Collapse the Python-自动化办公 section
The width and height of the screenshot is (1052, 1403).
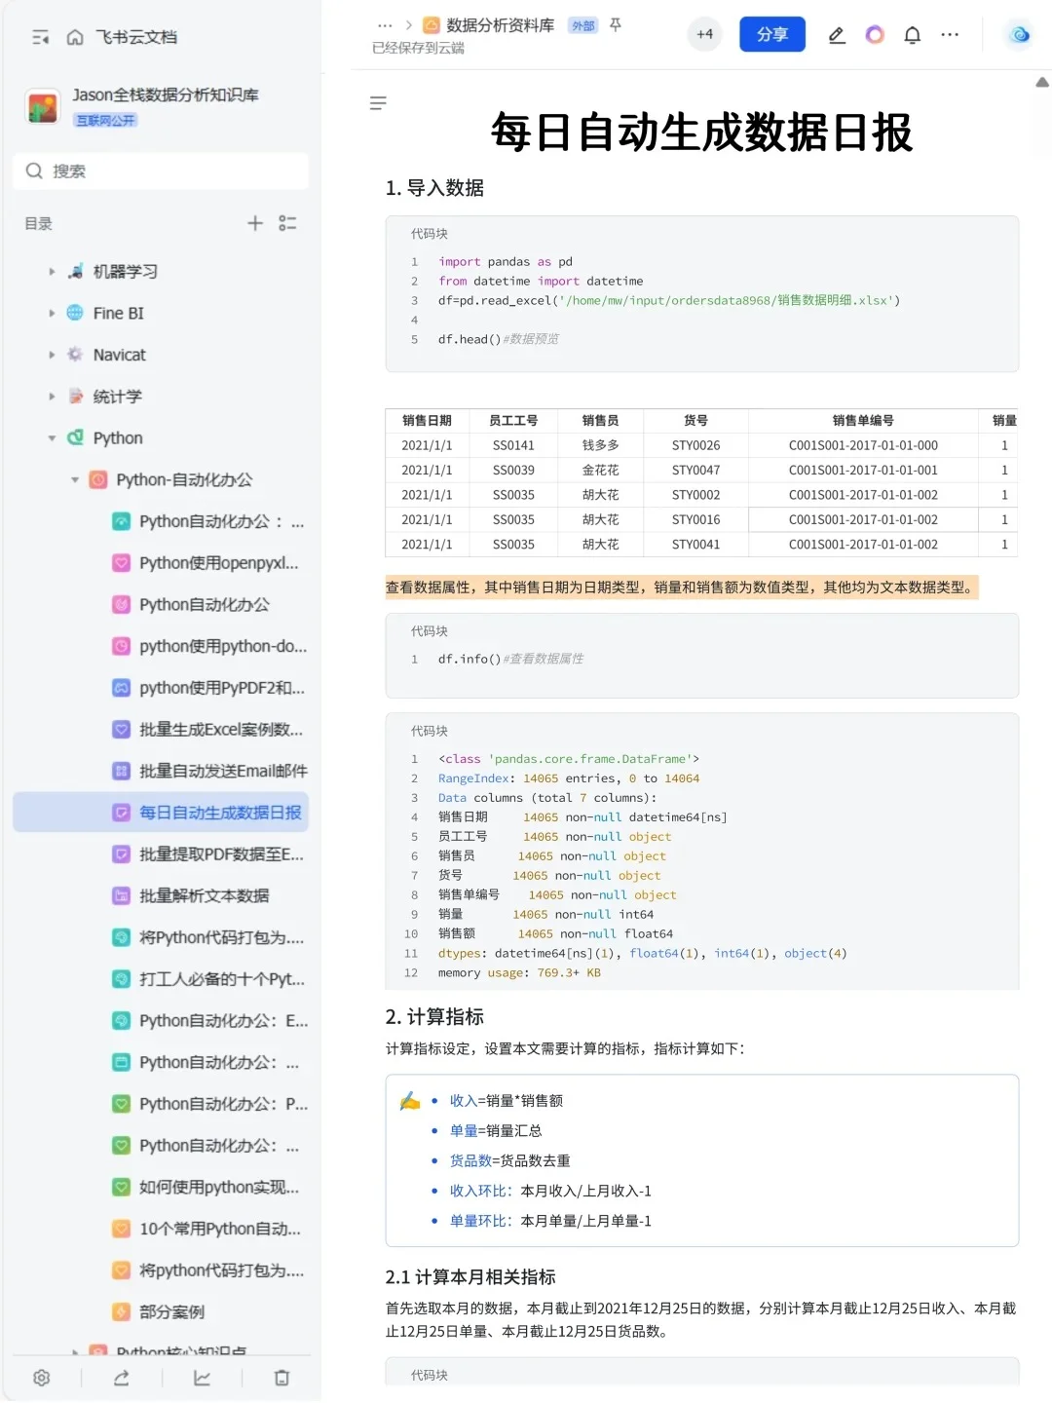click(74, 479)
